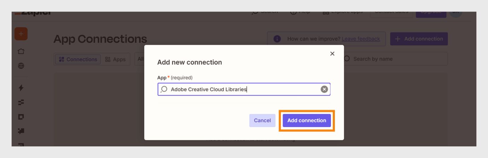Go to Home icon in sidebar
The width and height of the screenshot is (488, 158).
(x=21, y=52)
